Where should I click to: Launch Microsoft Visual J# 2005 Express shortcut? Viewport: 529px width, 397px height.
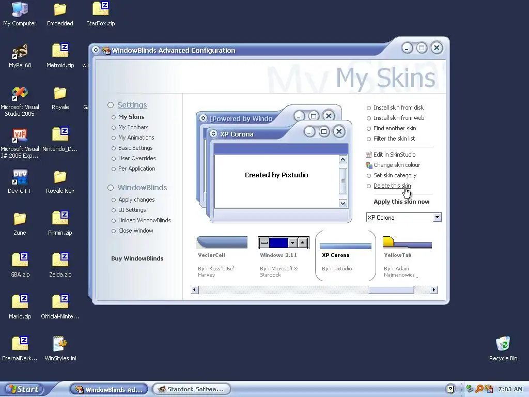pyautogui.click(x=20, y=143)
